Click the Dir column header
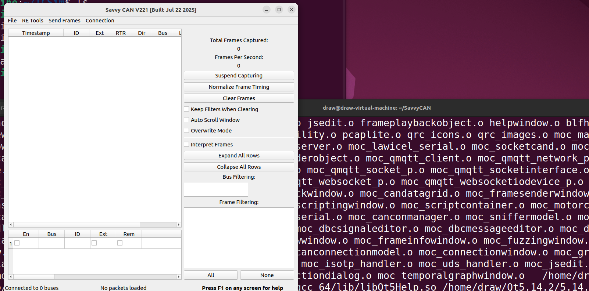589x291 pixels. 142,33
